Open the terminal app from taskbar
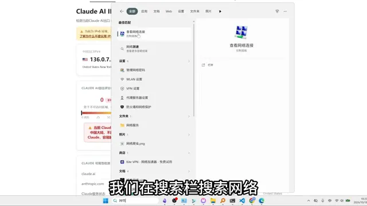The image size is (367, 206). click(232, 201)
